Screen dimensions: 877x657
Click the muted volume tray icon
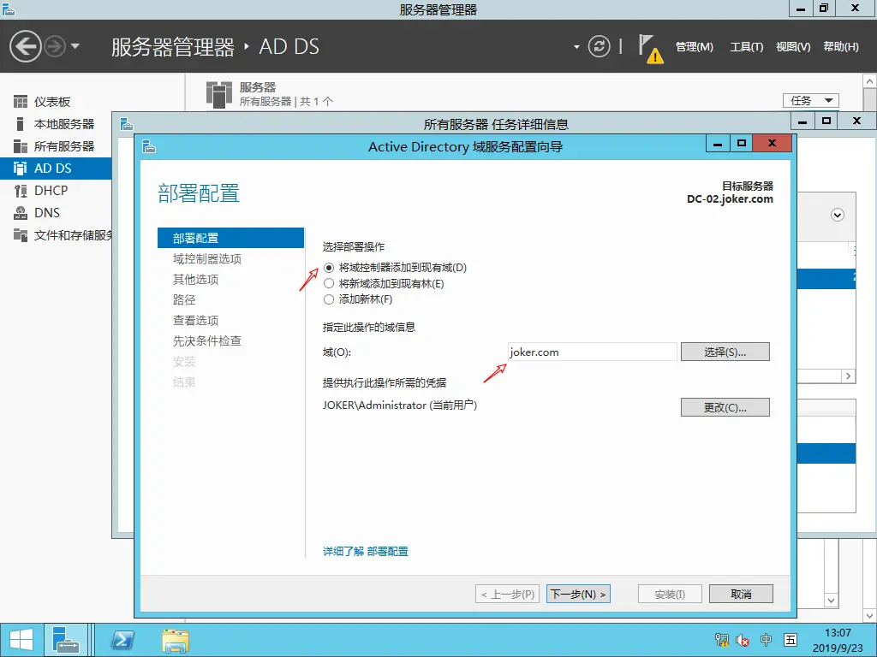pyautogui.click(x=743, y=640)
